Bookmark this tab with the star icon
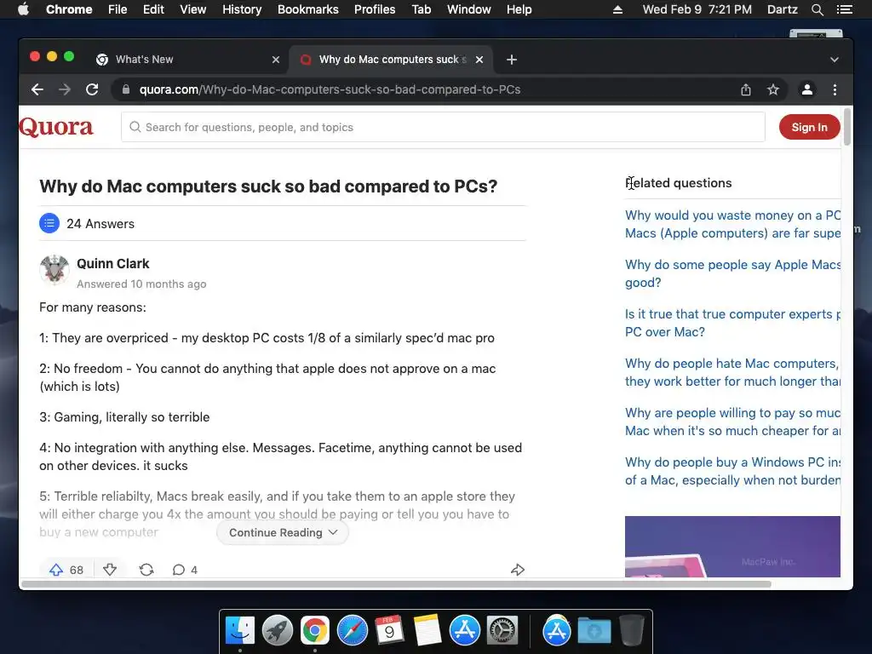The height and width of the screenshot is (654, 872). 773,89
